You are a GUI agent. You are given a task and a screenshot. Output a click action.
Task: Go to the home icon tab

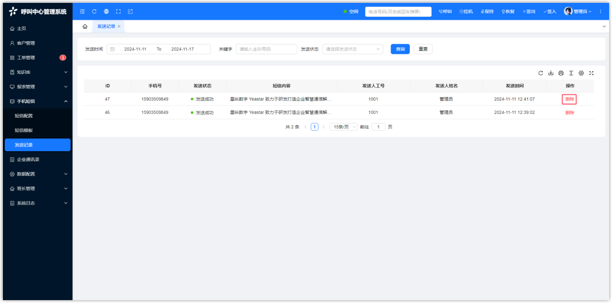click(x=85, y=26)
